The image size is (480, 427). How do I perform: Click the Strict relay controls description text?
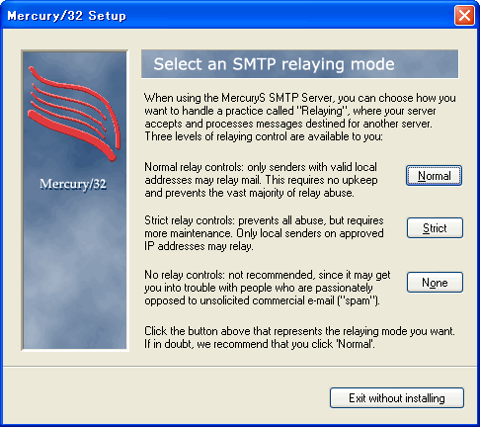pyautogui.click(x=264, y=233)
